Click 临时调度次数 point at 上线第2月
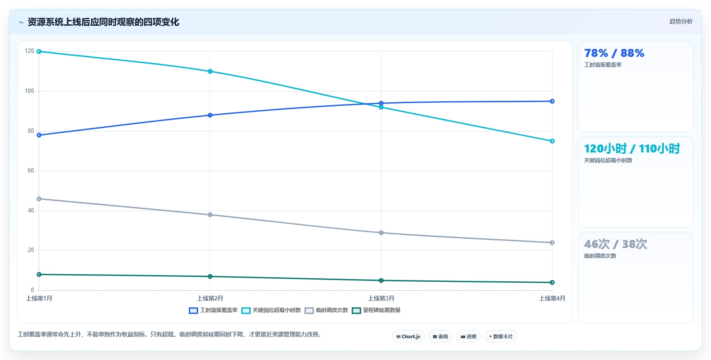This screenshot has height=360, width=711. point(210,215)
